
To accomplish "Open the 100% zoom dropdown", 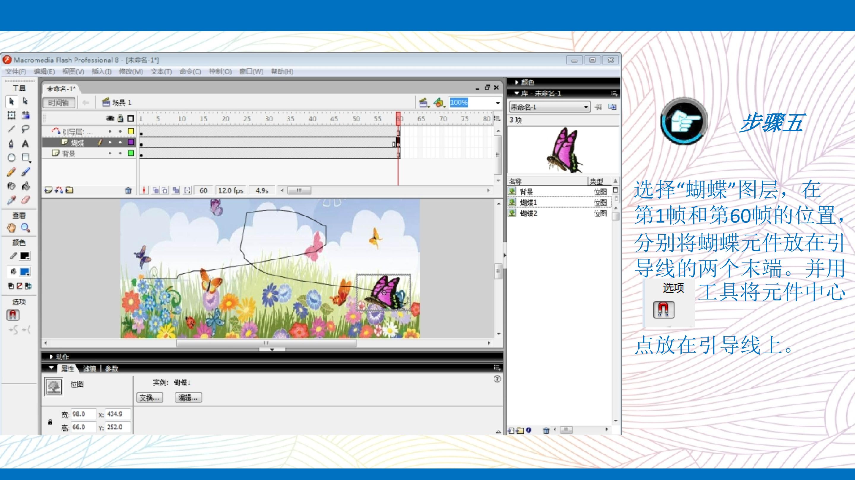I will point(497,103).
